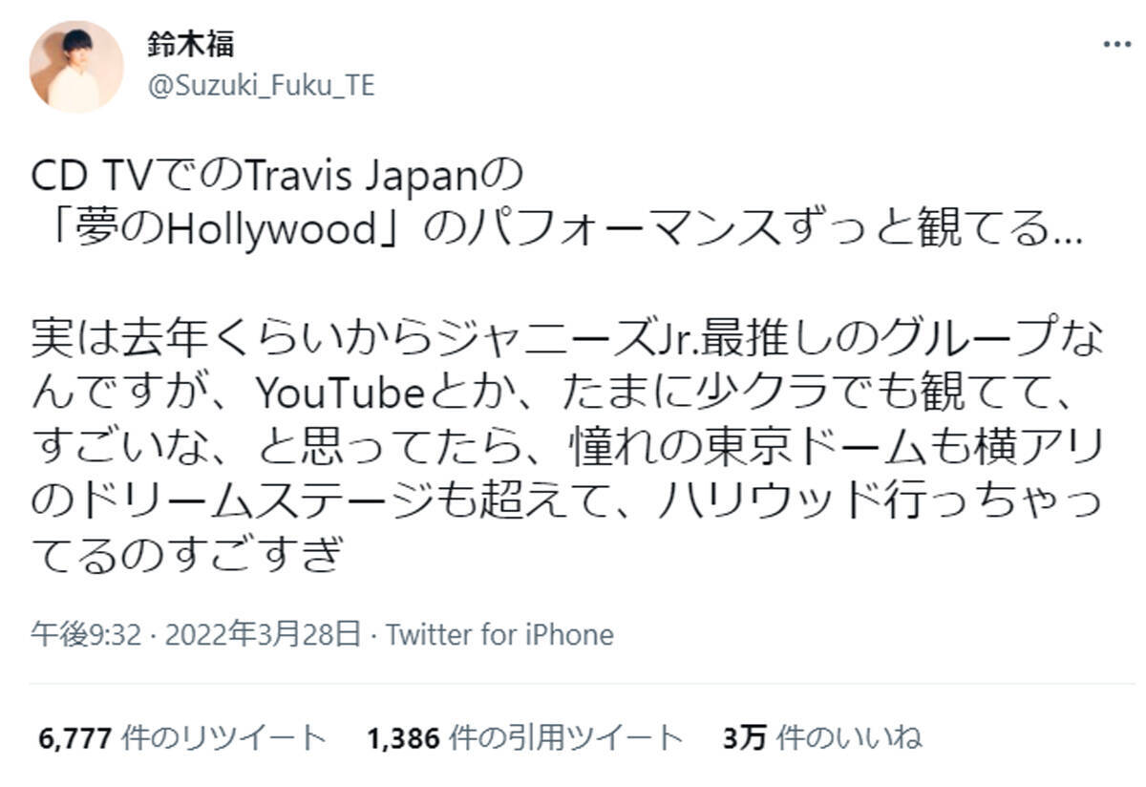Click the @Suzuki_Fuku_TE handle
1146x787 pixels.
(261, 87)
